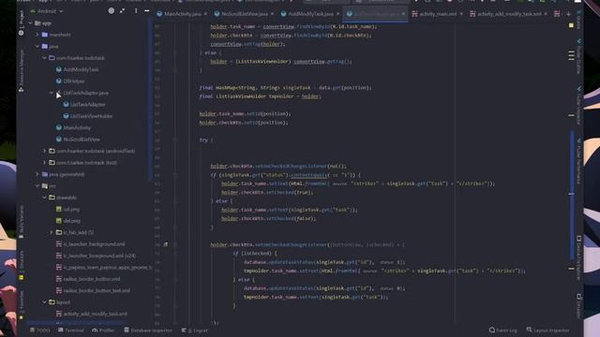
Task: Expand the java (generated) folder
Action: tap(37, 174)
